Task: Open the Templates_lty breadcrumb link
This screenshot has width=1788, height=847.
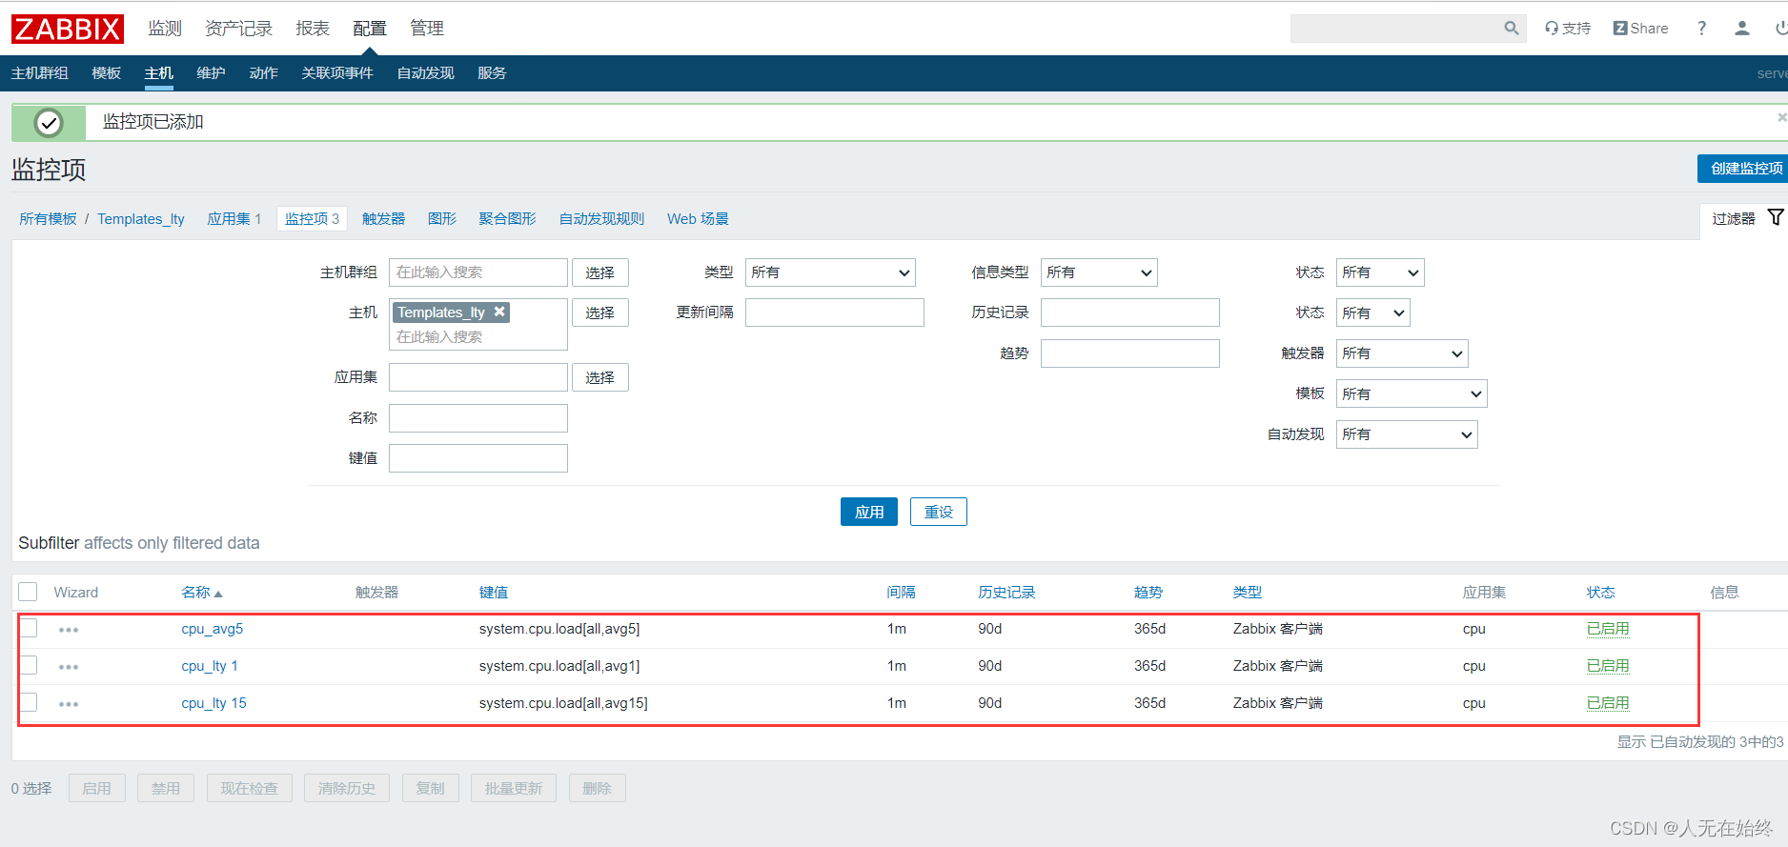Action: (x=141, y=219)
